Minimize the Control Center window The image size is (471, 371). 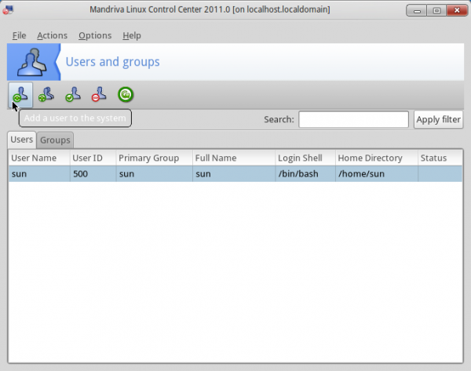[x=417, y=10]
